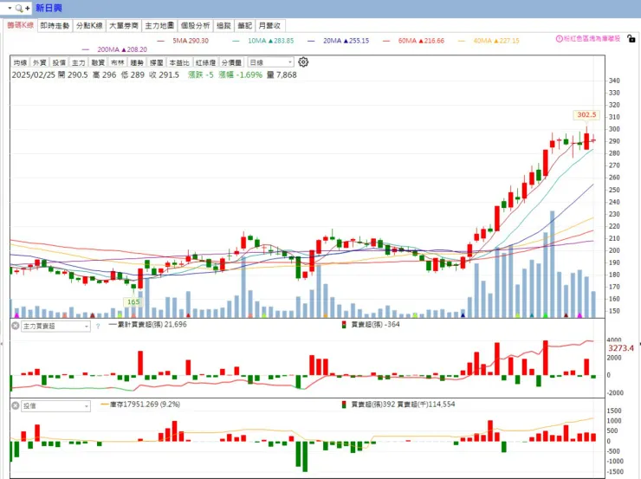
Task: Open the 大量券商 tab
Action: coord(124,25)
